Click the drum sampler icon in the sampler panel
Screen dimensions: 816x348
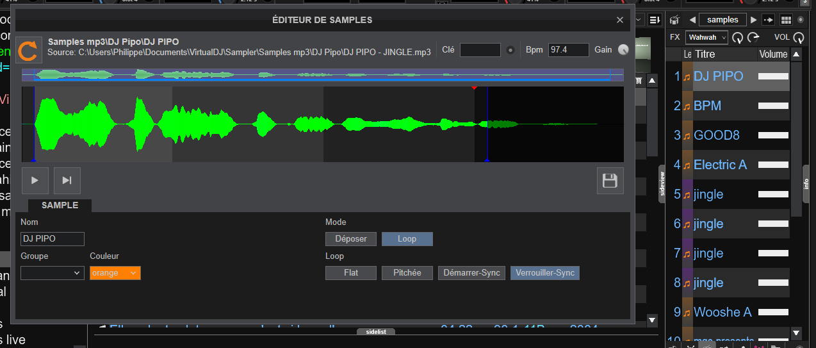pos(674,20)
